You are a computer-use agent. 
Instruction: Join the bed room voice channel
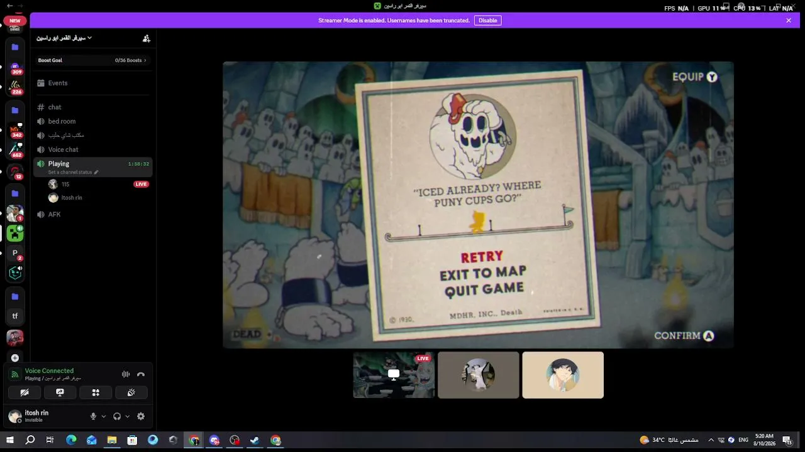coord(92,121)
